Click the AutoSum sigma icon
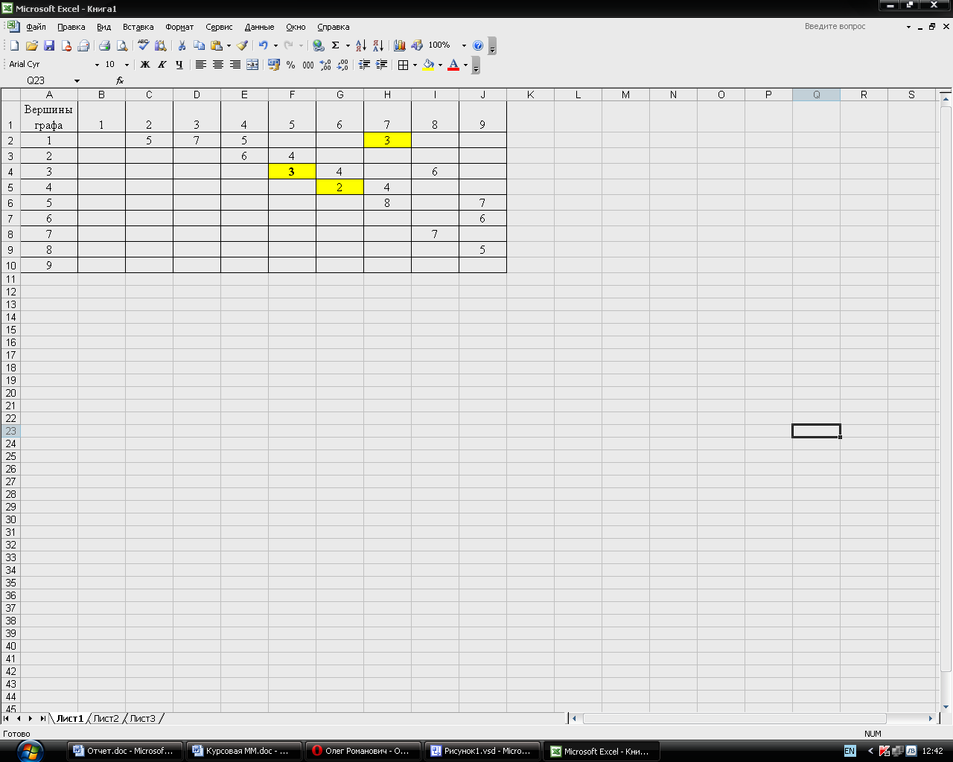 335,45
